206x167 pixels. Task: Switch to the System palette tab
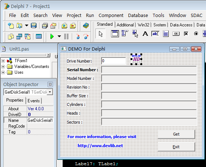click(x=160, y=25)
